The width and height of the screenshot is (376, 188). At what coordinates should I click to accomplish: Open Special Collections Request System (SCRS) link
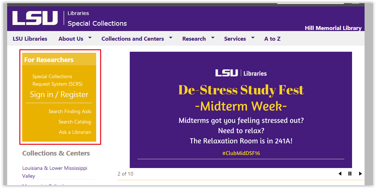[58, 80]
